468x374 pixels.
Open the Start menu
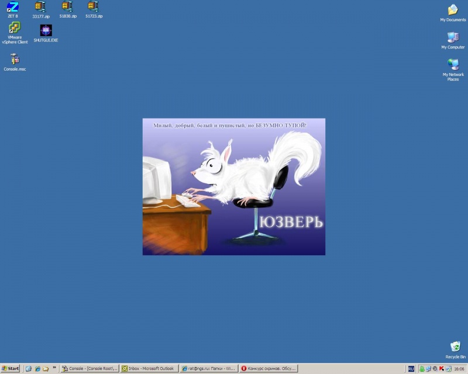(x=11, y=369)
